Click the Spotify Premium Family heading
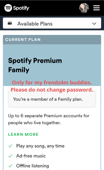This screenshot has height=170, width=104. click(x=35, y=65)
